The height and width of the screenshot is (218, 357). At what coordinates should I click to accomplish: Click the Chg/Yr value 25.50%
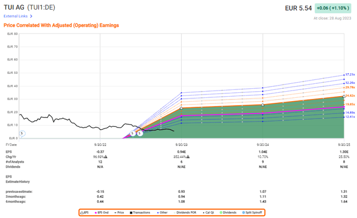(344, 157)
